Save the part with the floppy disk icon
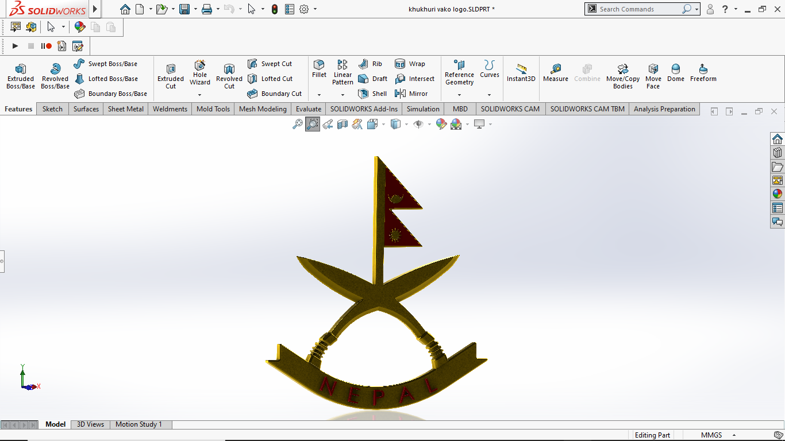785x441 pixels. click(x=184, y=9)
